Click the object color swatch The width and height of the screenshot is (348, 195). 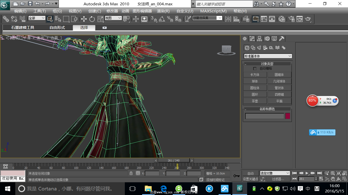coord(288,116)
